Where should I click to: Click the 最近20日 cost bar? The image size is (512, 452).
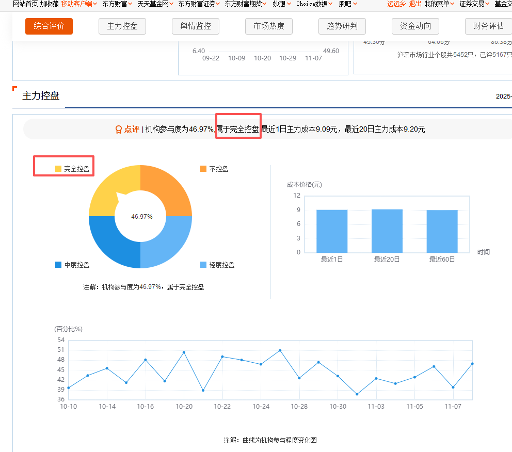click(387, 231)
